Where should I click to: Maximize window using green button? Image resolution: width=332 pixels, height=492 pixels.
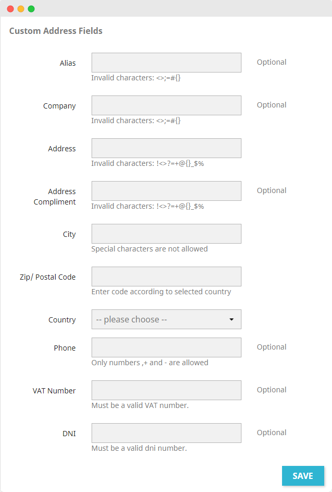coord(31,9)
